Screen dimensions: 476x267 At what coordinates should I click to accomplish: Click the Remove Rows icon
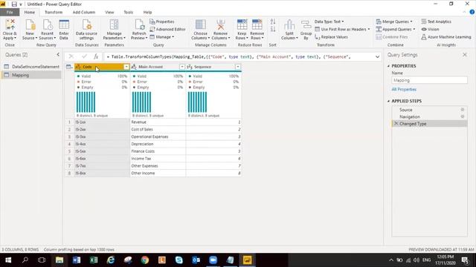pyautogui.click(x=257, y=24)
